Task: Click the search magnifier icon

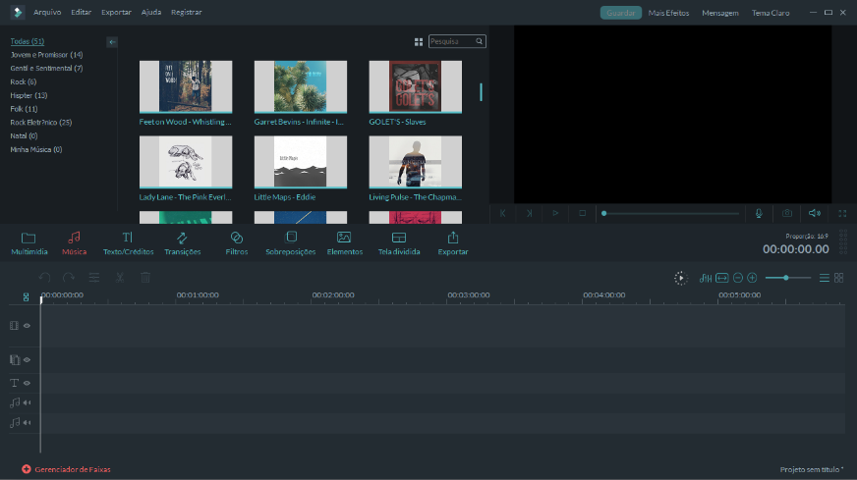Action: coord(480,41)
